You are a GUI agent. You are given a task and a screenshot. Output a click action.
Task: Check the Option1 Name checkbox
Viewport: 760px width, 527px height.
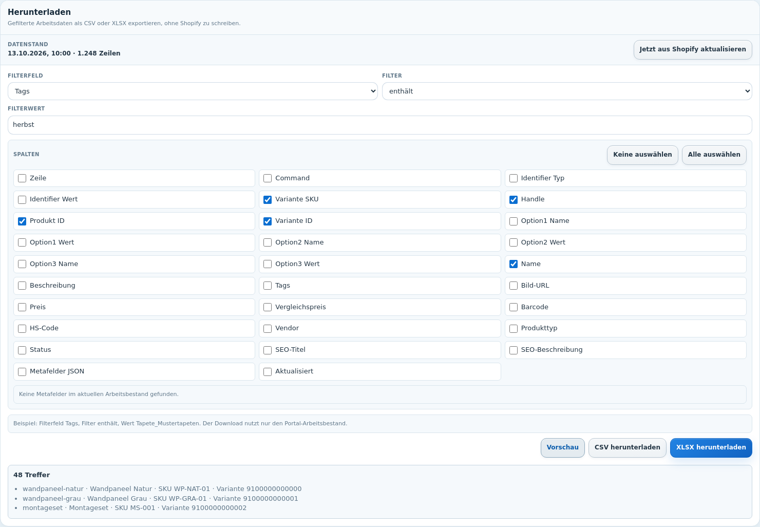(514, 221)
